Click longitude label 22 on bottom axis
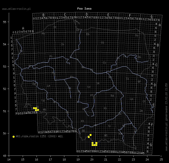This screenshot has height=163, width=169. coord(119,159)
